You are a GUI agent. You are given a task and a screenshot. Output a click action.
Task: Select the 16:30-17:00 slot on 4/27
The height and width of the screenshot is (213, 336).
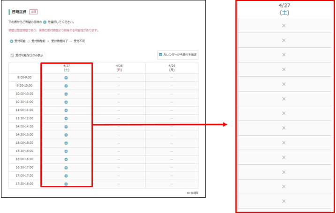tap(66, 168)
